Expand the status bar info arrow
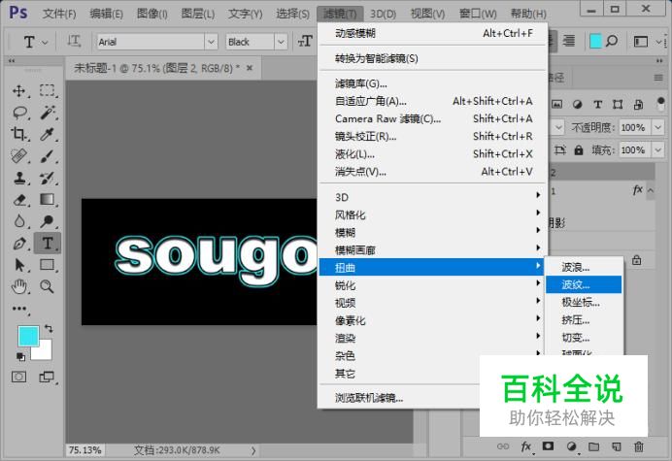 tap(253, 450)
